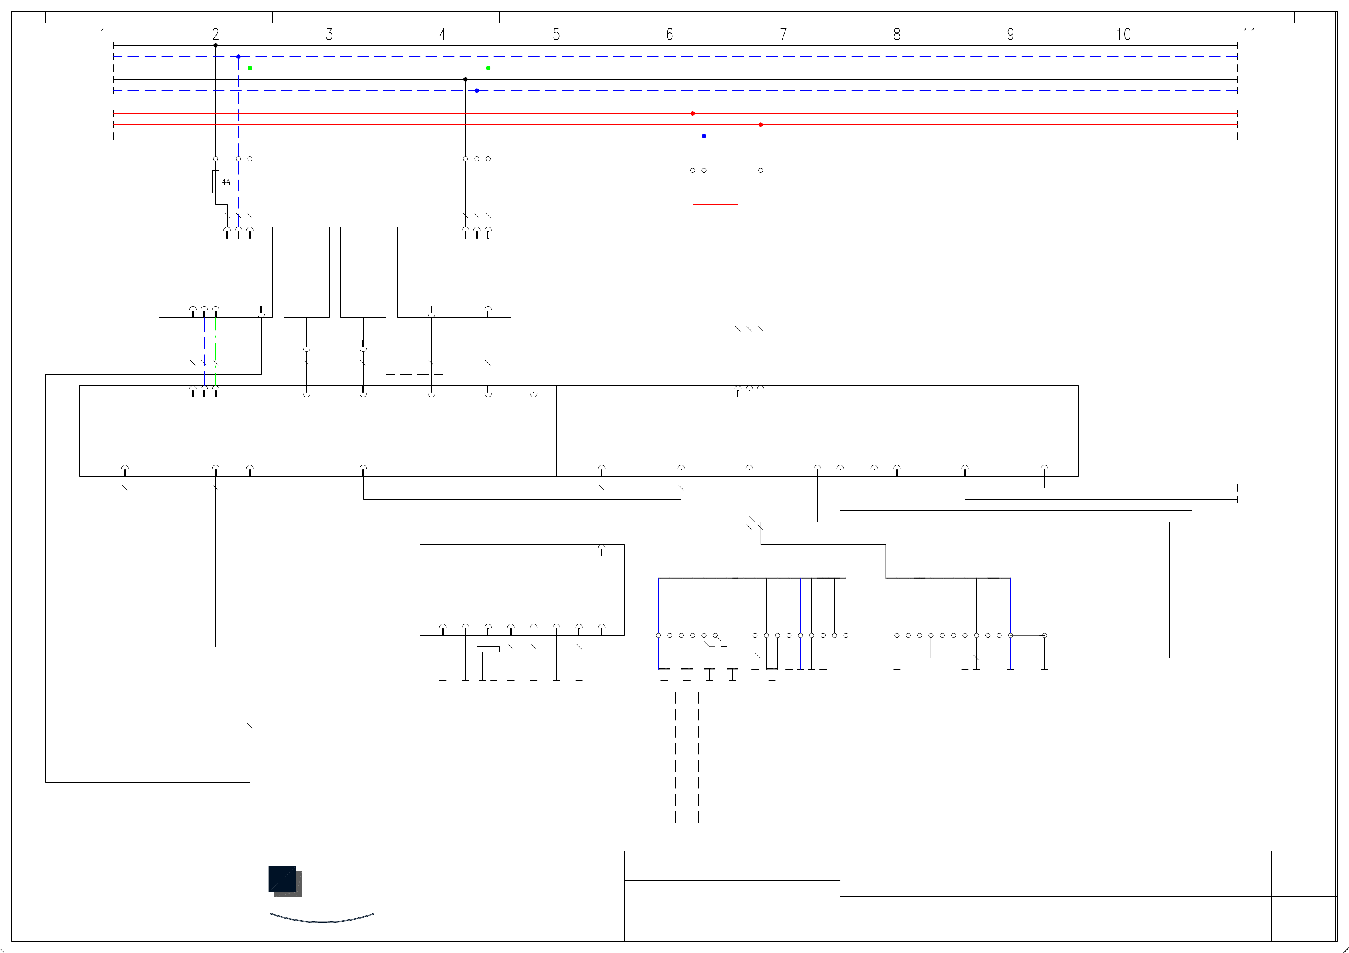
Task: Click the black junction dot under column 2
Action: coord(215,45)
